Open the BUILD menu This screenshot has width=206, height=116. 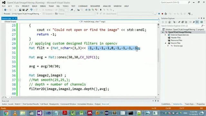tap(34, 6)
